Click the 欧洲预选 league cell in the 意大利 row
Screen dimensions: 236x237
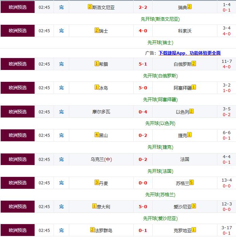pyautogui.click(x=18, y=206)
